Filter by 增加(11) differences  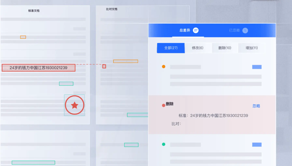[251, 48]
